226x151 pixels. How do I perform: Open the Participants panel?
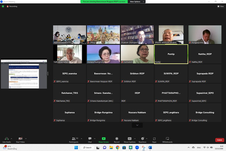click(x=74, y=140)
